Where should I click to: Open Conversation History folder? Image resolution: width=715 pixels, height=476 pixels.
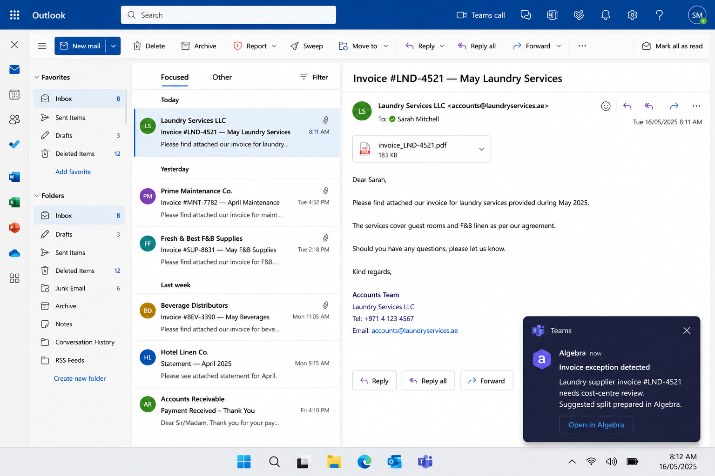(79, 342)
